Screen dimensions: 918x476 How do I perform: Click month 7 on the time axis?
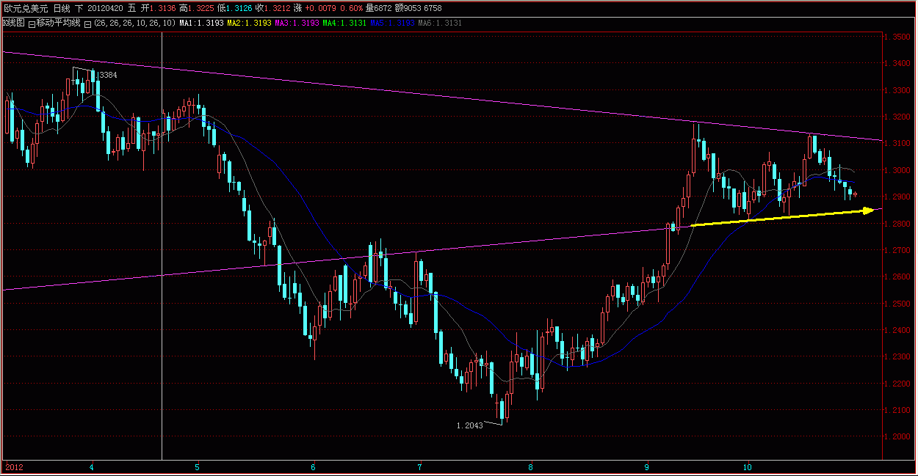pyautogui.click(x=419, y=466)
